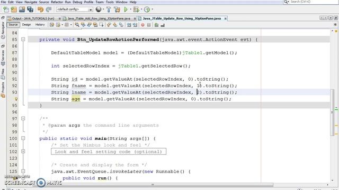Expand the folded code at line 102
The image size is (339, 190).
coord(23,151)
